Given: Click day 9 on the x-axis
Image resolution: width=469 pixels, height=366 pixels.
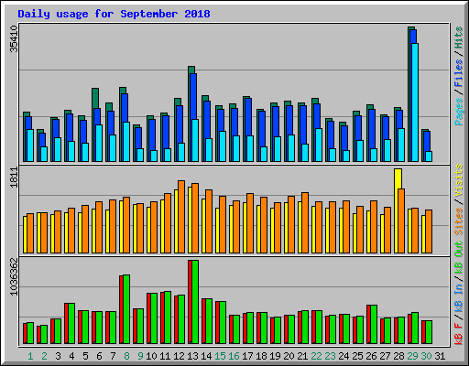Looking at the screenshot, I should click(140, 356).
